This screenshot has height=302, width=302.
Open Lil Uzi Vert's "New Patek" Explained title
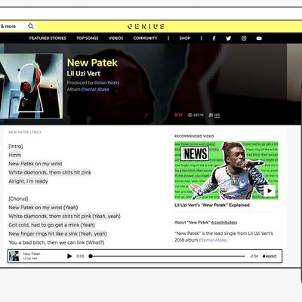pyautogui.click(x=212, y=205)
